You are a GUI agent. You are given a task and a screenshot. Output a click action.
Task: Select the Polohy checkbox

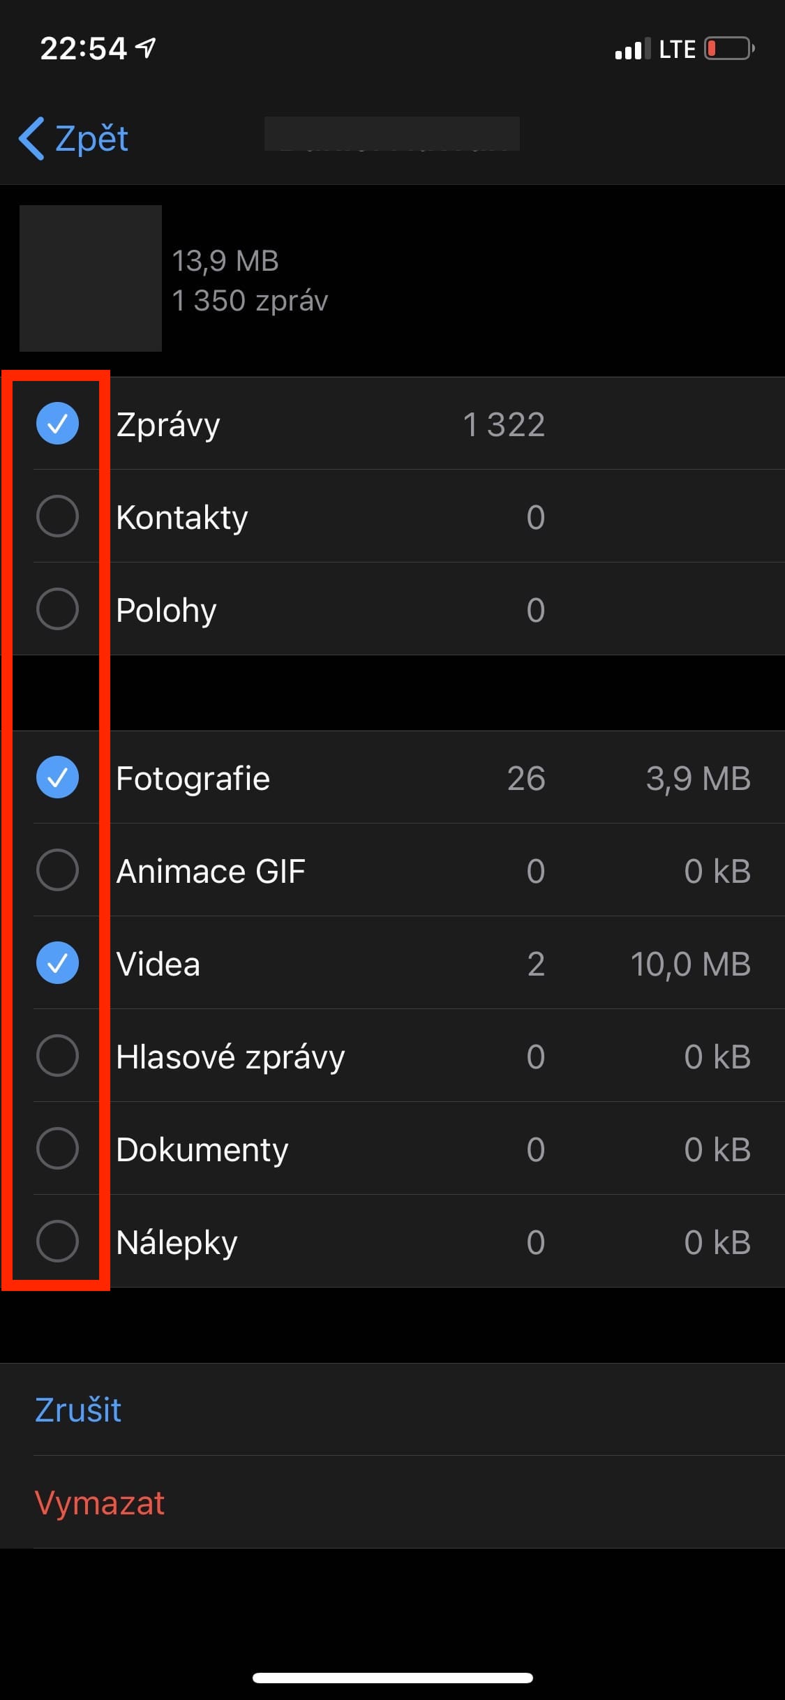click(x=57, y=609)
